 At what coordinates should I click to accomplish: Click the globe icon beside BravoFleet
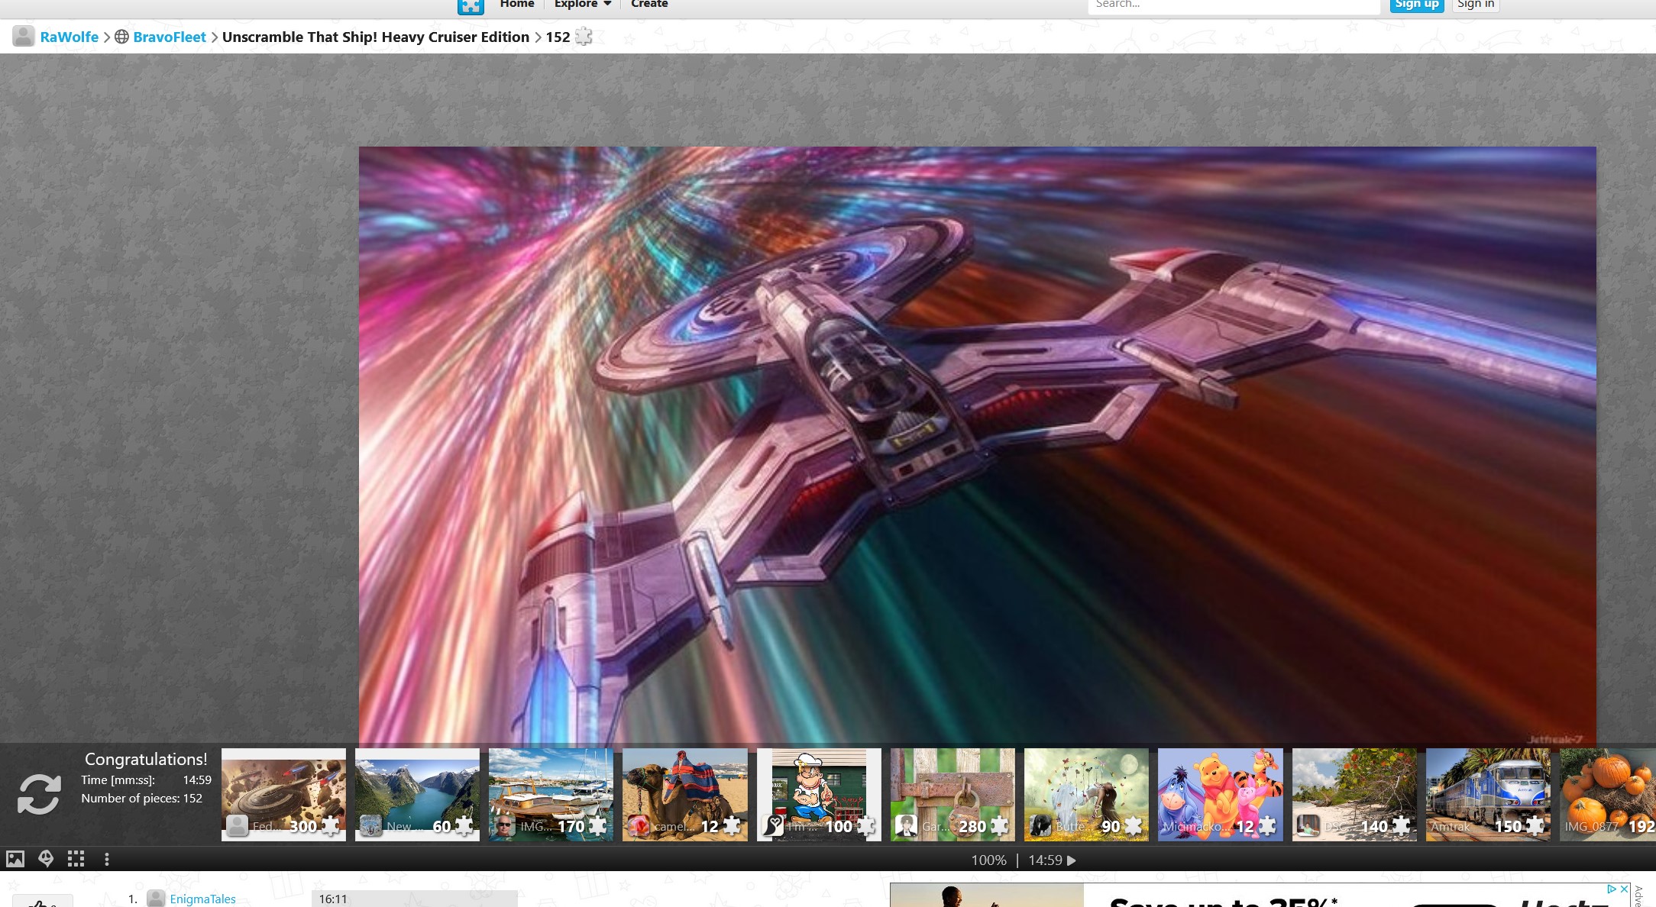121,37
